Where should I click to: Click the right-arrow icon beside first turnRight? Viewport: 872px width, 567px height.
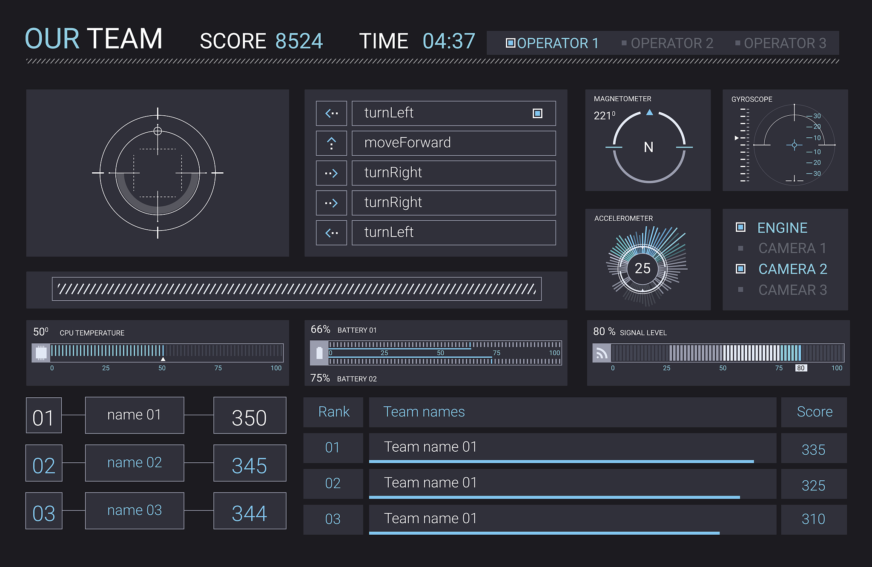331,173
